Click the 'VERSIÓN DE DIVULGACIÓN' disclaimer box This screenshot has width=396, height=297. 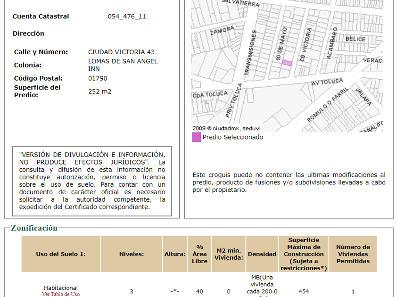[92, 181]
